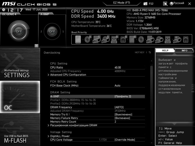Select the HELP tab
The width and height of the screenshot is (195, 146).
(x=165, y=51)
